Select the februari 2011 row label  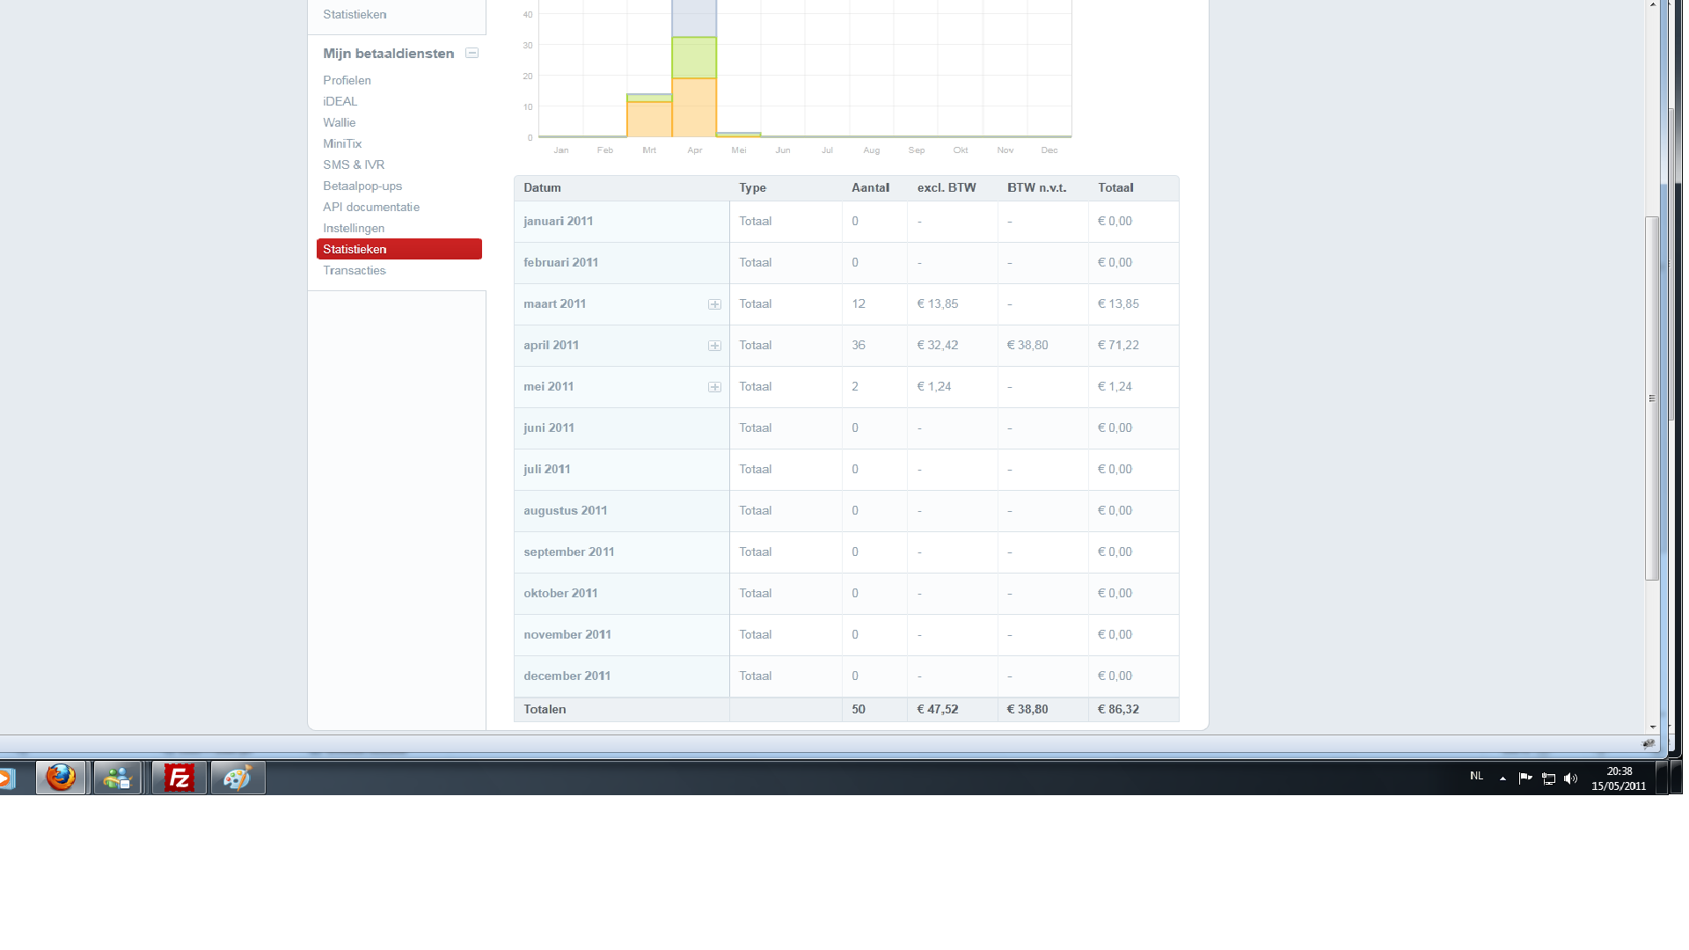click(560, 262)
